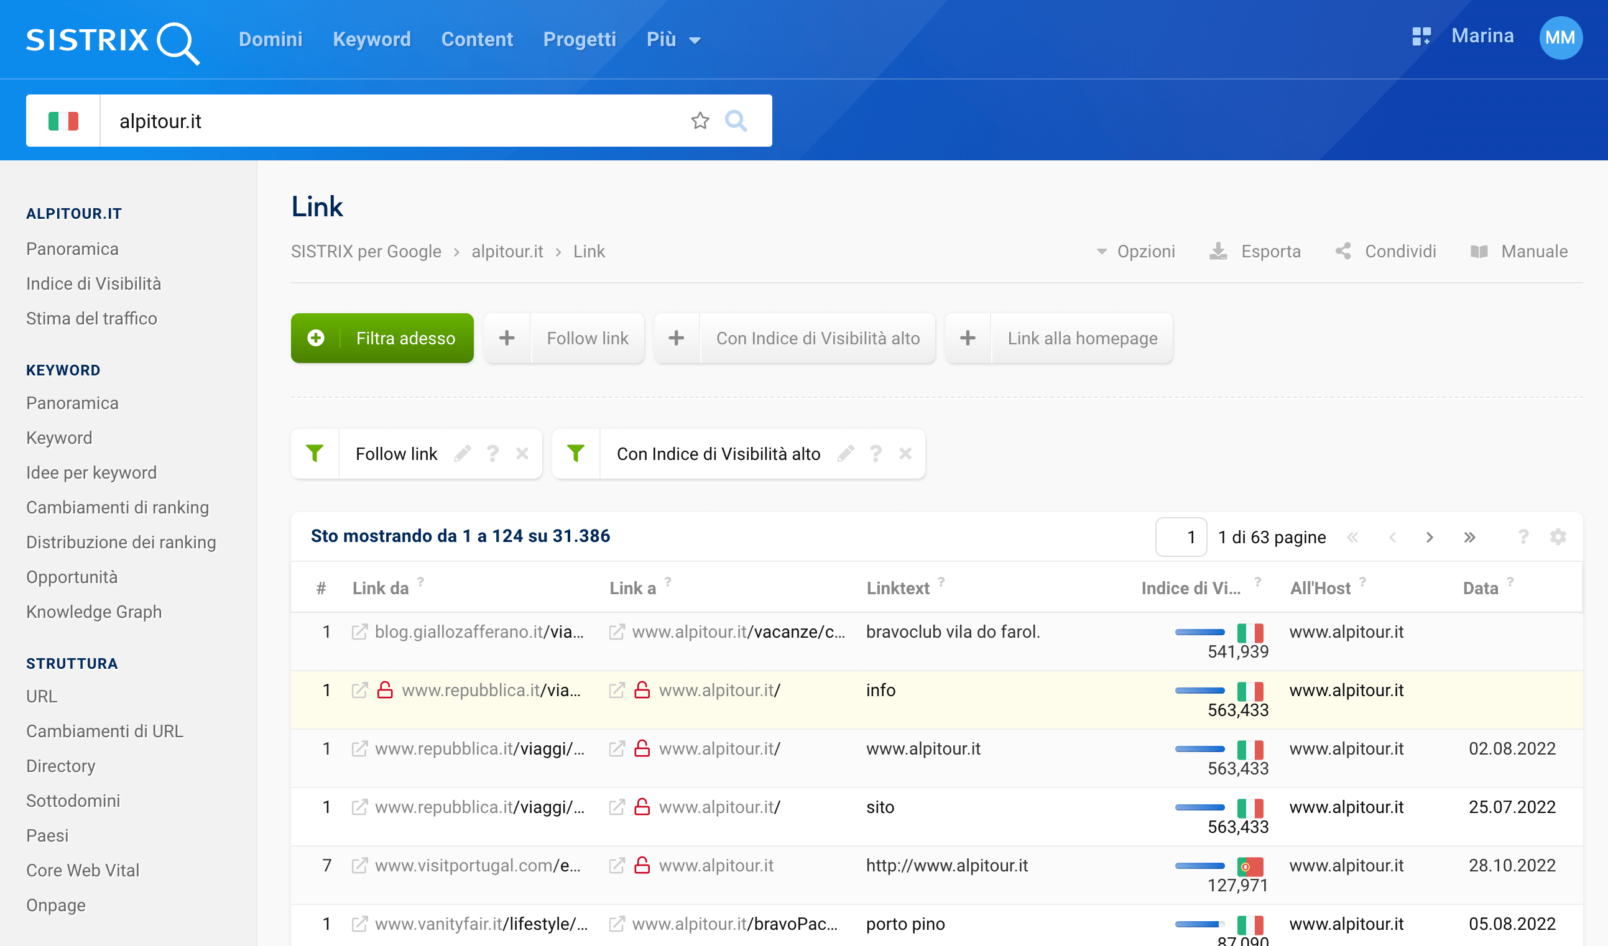
Task: Open Cambiamenti di URL in sidebar
Action: 104,731
